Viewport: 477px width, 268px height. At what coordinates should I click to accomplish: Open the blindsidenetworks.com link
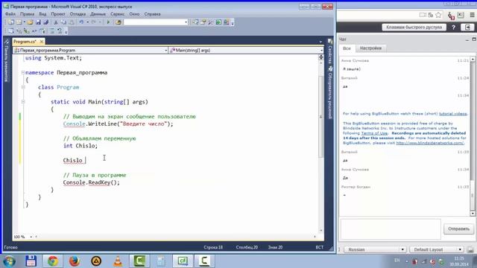[x=430, y=143]
